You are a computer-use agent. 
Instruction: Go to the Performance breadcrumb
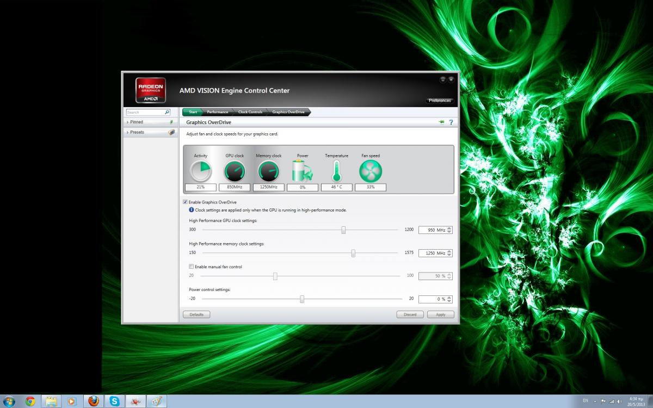[x=218, y=112]
